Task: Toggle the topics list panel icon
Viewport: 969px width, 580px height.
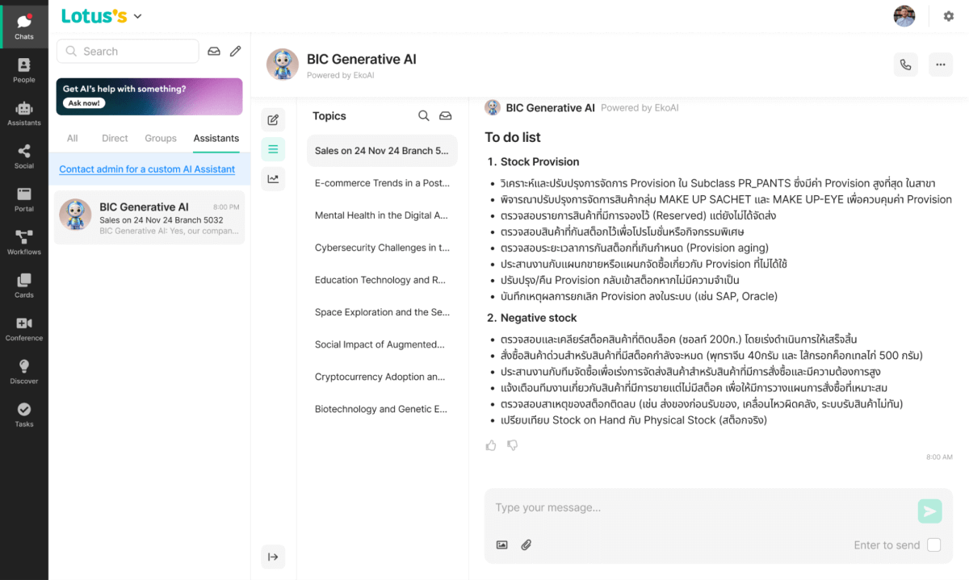Action: point(273,149)
